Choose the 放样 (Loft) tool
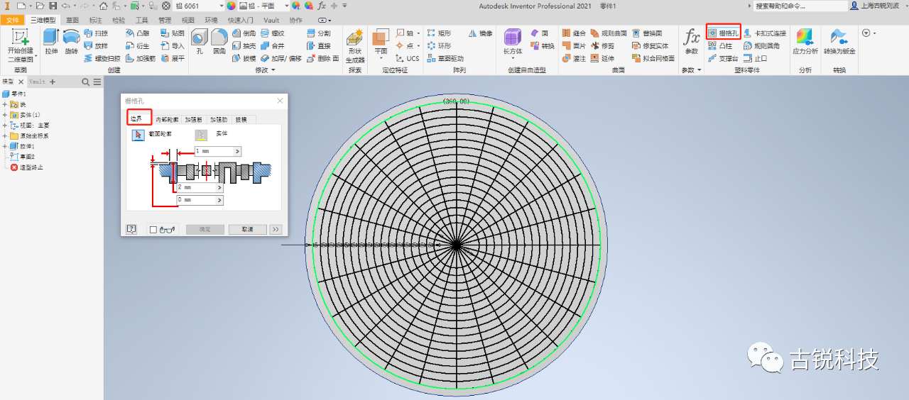Screen dimensions: 909x400 [x=95, y=45]
